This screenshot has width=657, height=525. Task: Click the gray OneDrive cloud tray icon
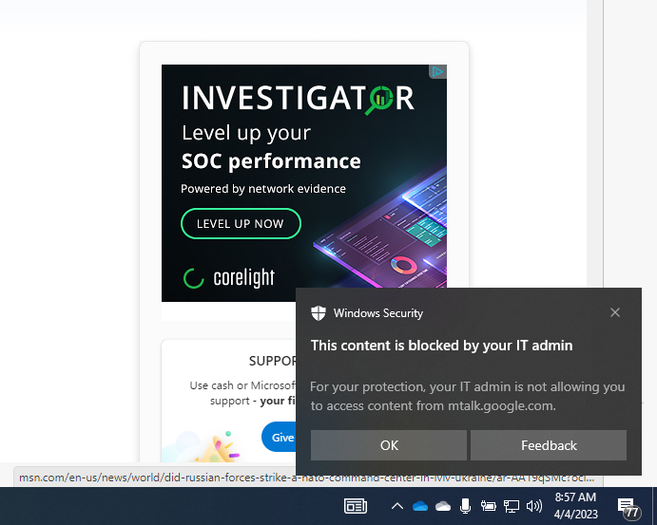[x=443, y=507]
